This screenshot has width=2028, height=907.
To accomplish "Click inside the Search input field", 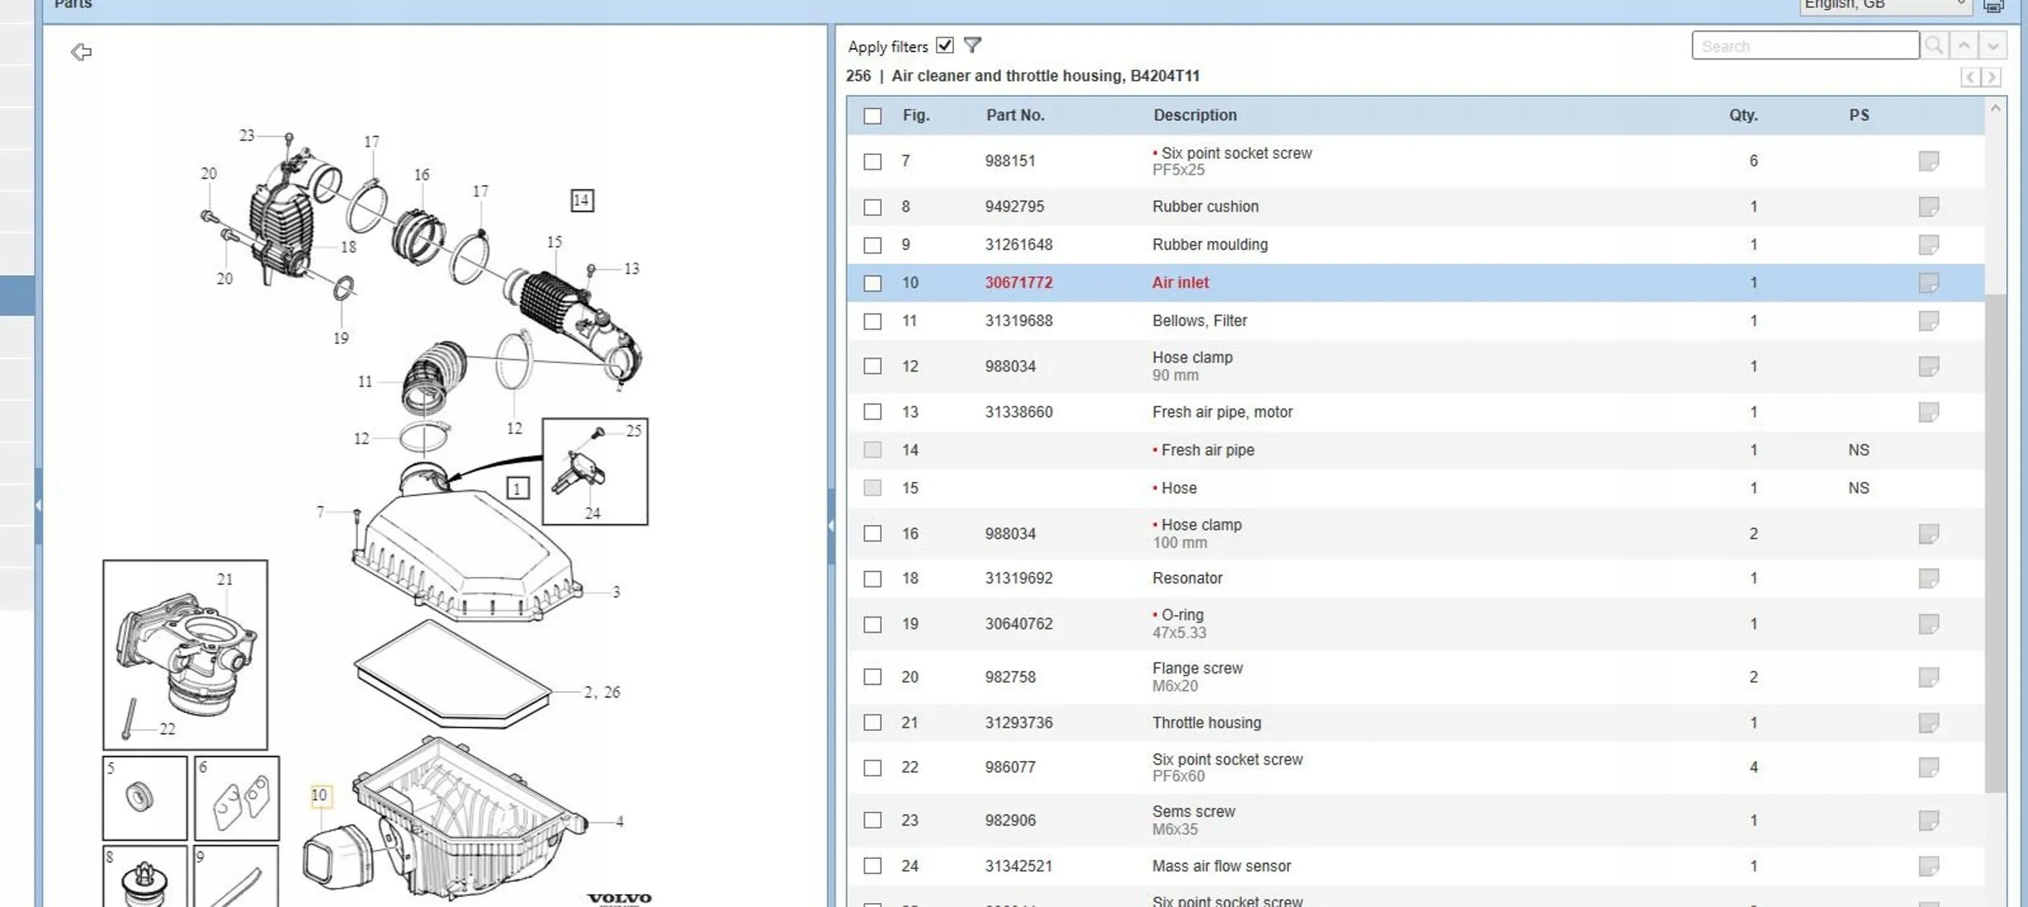I will point(1804,46).
